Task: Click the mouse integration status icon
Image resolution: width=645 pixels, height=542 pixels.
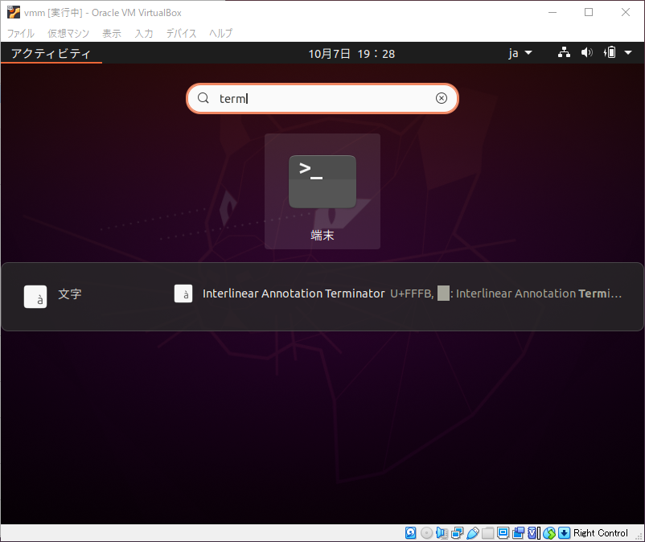Action: (549, 533)
